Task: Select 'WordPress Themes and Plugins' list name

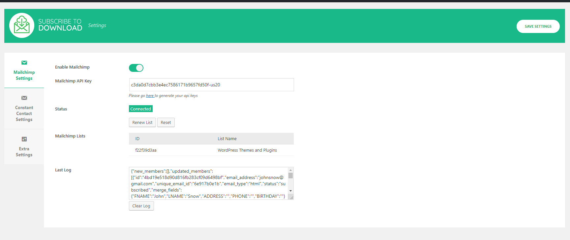Action: pyautogui.click(x=247, y=150)
